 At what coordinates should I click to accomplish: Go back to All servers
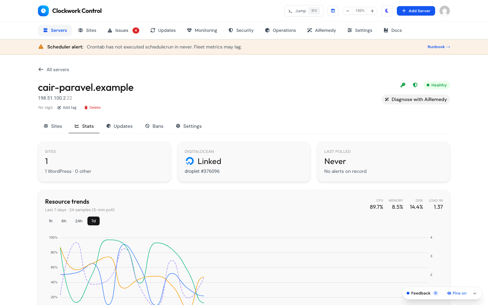point(54,69)
